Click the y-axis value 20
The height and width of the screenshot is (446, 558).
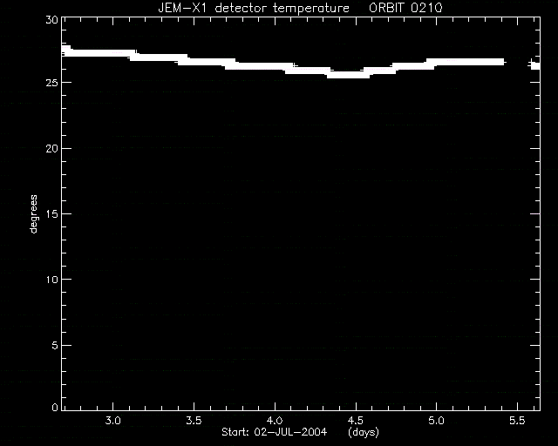[x=52, y=148]
